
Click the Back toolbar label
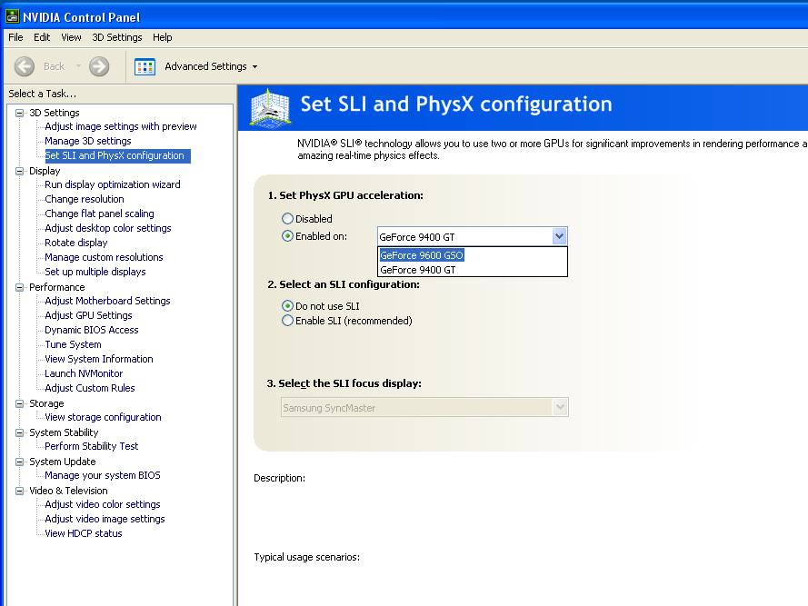click(55, 66)
